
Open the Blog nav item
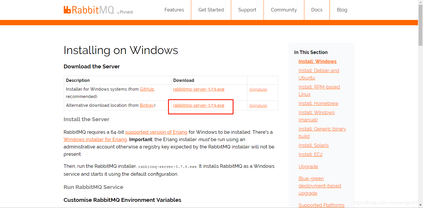click(x=342, y=10)
